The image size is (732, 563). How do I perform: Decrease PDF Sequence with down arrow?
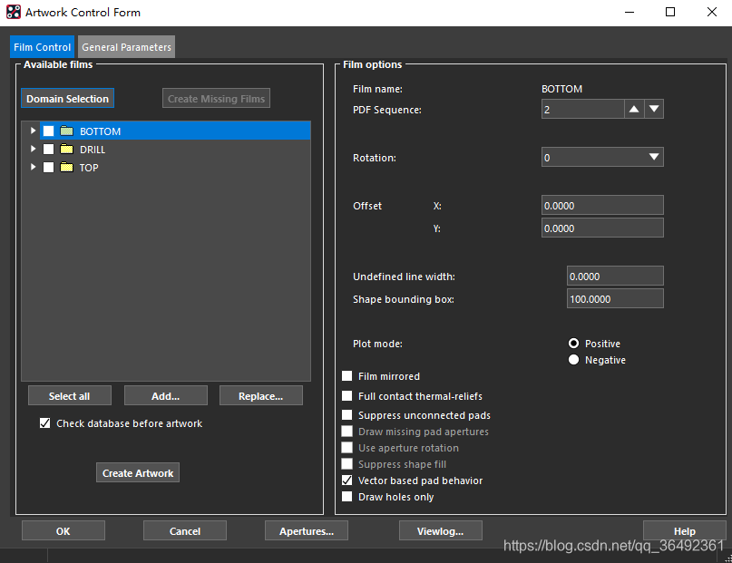click(654, 110)
